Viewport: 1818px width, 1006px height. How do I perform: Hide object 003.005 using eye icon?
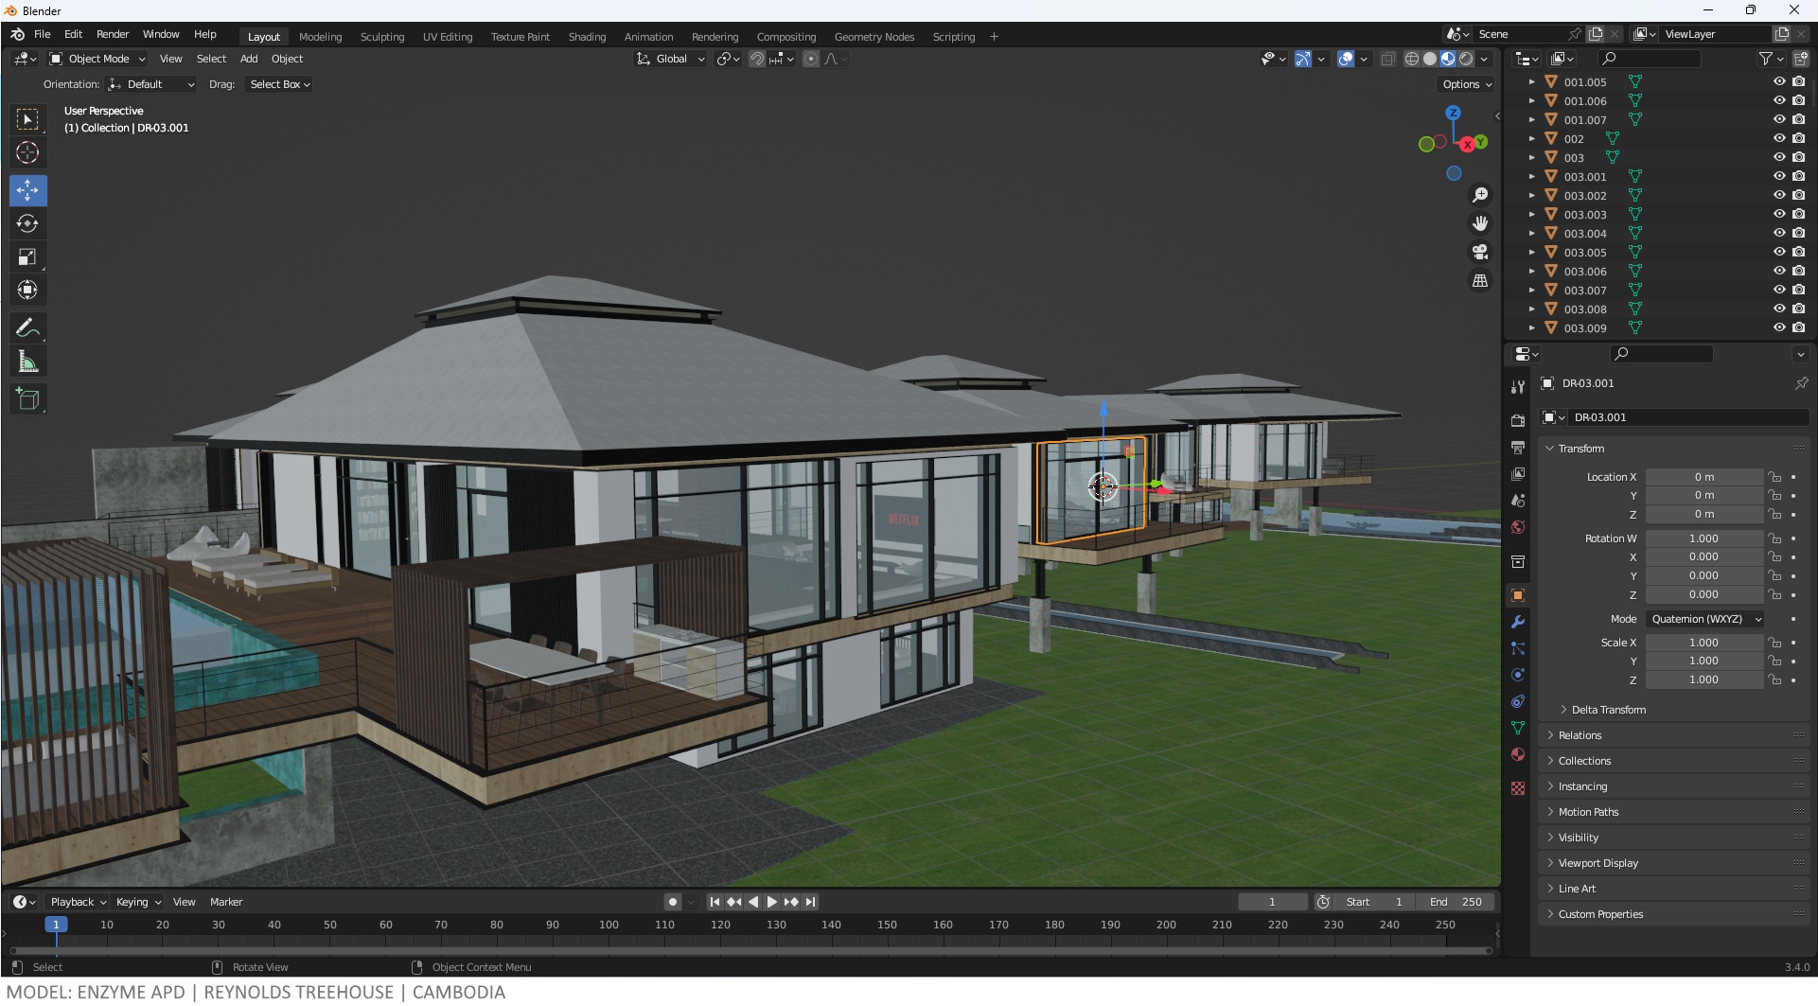(x=1779, y=253)
